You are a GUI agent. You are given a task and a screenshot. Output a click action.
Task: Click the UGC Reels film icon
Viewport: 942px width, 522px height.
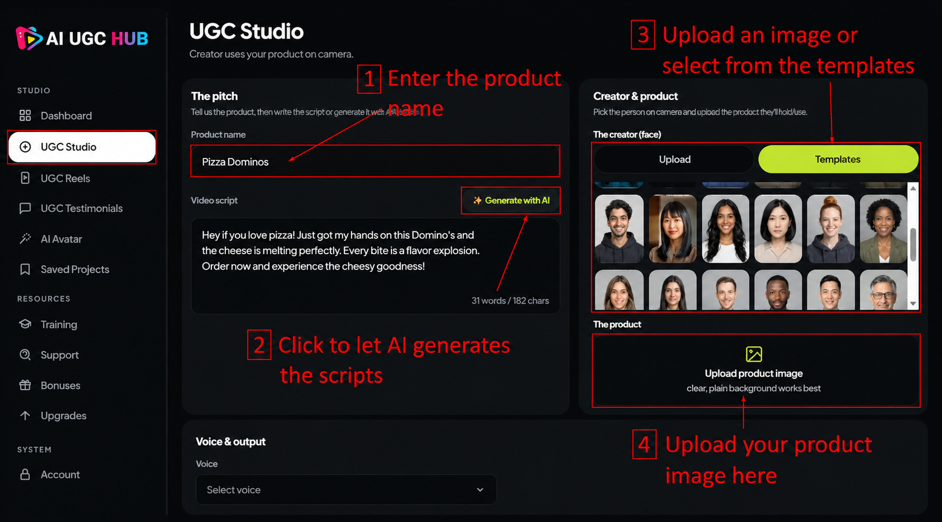coord(25,178)
